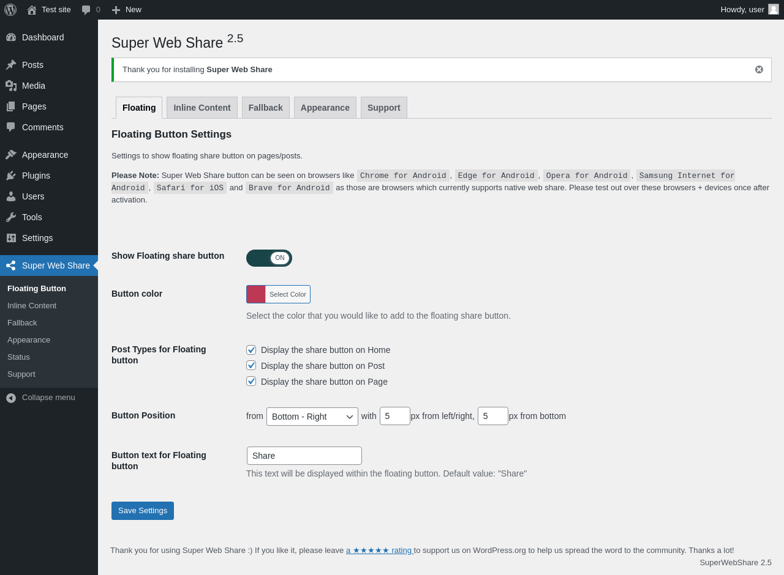The height and width of the screenshot is (575, 784).
Task: Focus the px from bottom input
Action: pyautogui.click(x=493, y=416)
